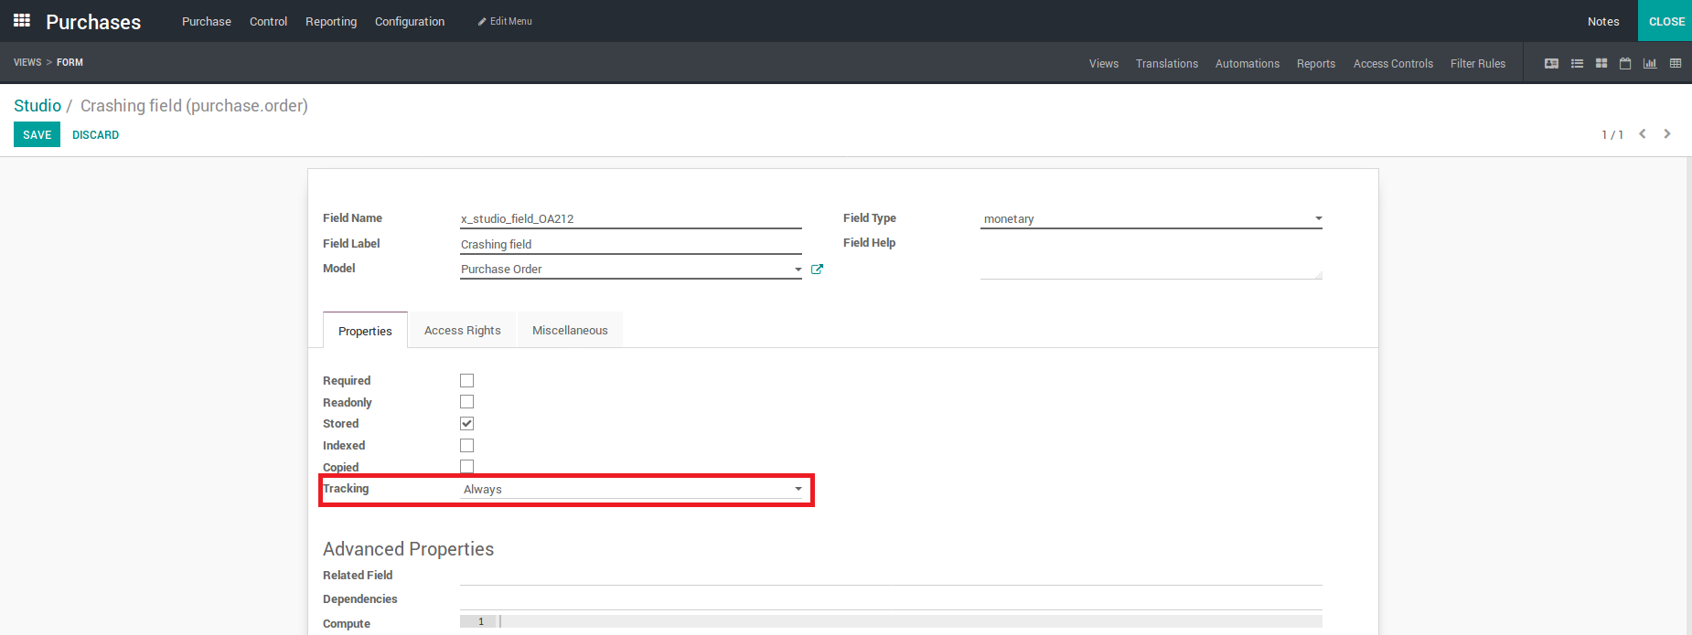This screenshot has width=1692, height=635.
Task: Switch to list view icon
Action: click(1577, 63)
